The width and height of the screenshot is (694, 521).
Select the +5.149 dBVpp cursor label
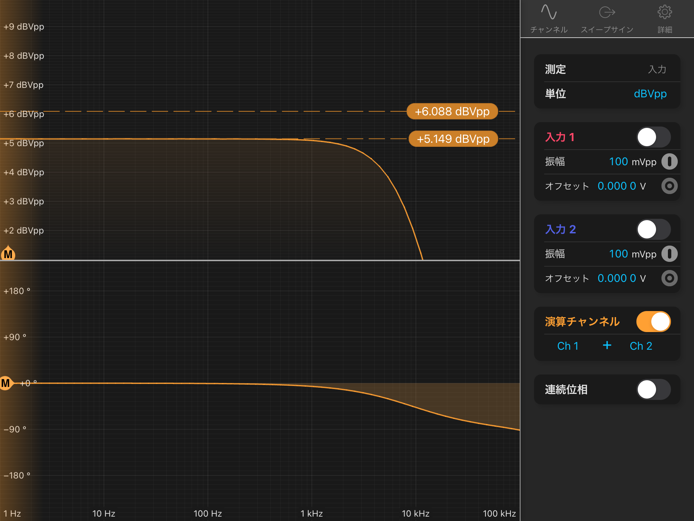coord(453,139)
